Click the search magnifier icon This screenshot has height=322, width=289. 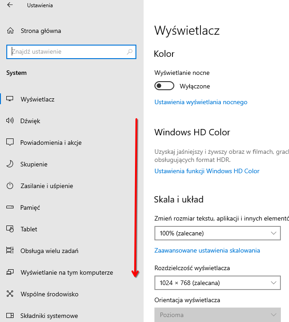coord(130,52)
